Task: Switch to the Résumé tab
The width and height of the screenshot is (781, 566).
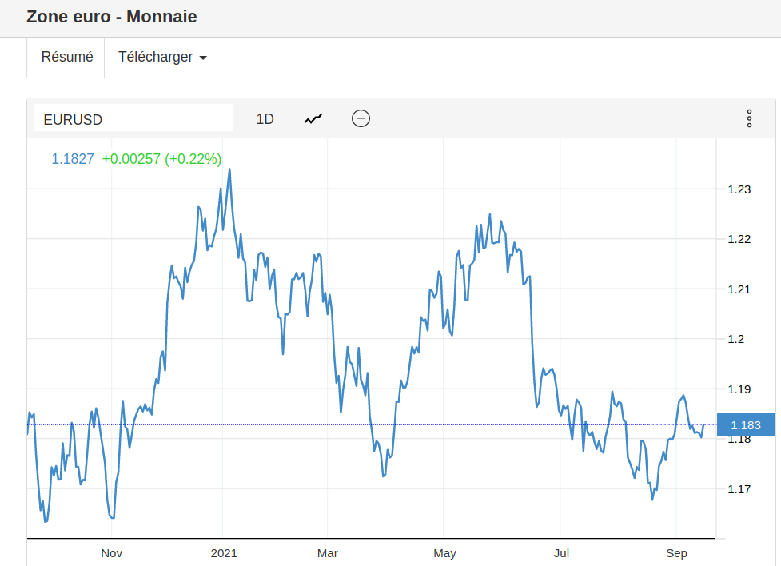Action: [67, 58]
